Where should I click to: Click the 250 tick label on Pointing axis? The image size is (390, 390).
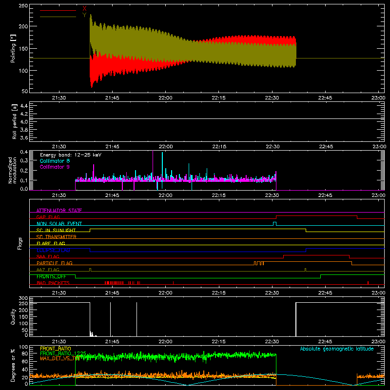tap(23, 5)
